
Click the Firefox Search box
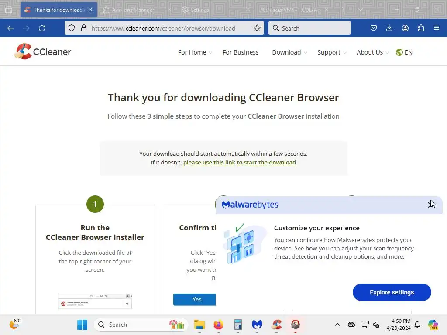click(x=309, y=28)
